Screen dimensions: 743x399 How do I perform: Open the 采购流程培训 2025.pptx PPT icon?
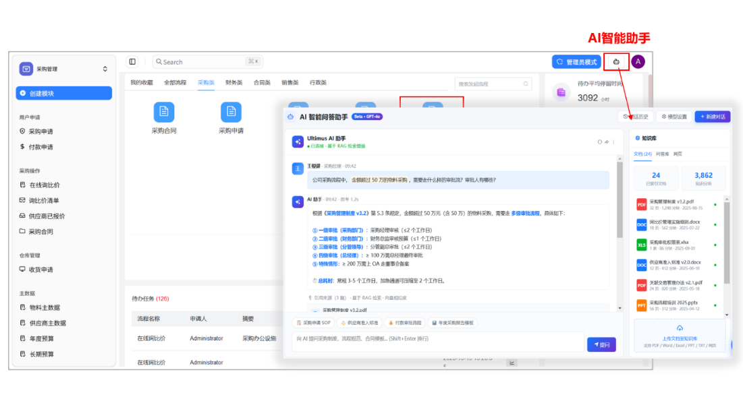point(641,305)
